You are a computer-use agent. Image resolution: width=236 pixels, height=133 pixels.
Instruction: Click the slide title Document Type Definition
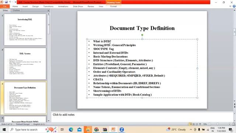142,28
